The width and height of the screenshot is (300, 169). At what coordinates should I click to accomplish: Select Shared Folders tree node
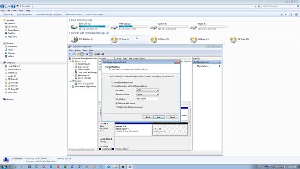pyautogui.click(x=84, y=69)
